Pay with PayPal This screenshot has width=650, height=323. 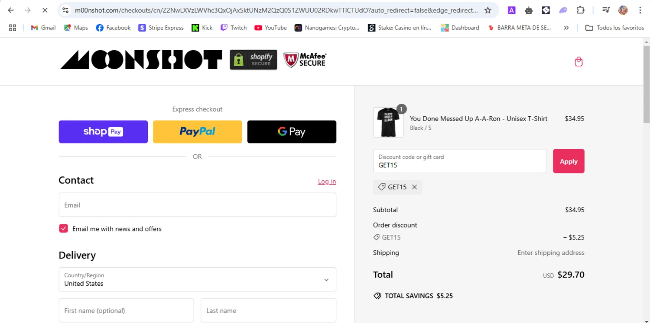coord(198,132)
